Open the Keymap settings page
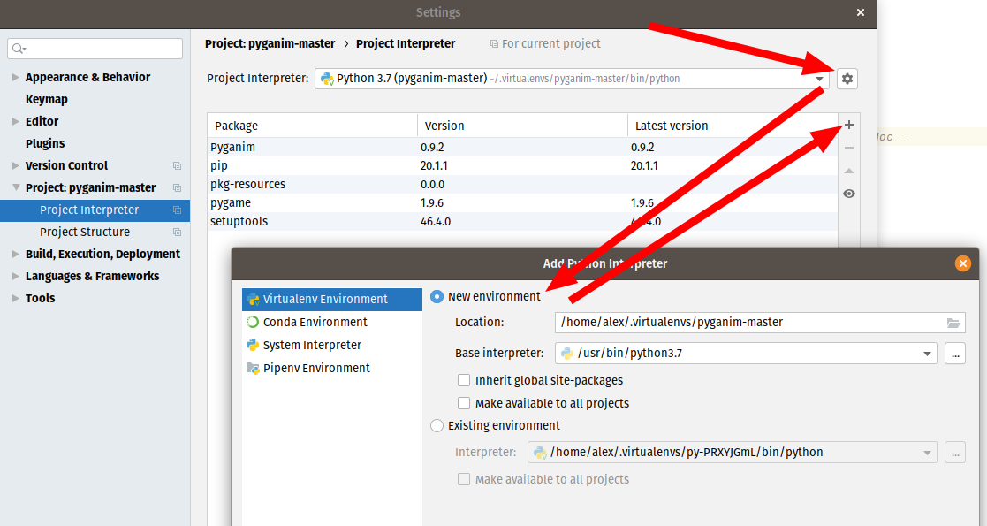 47,100
